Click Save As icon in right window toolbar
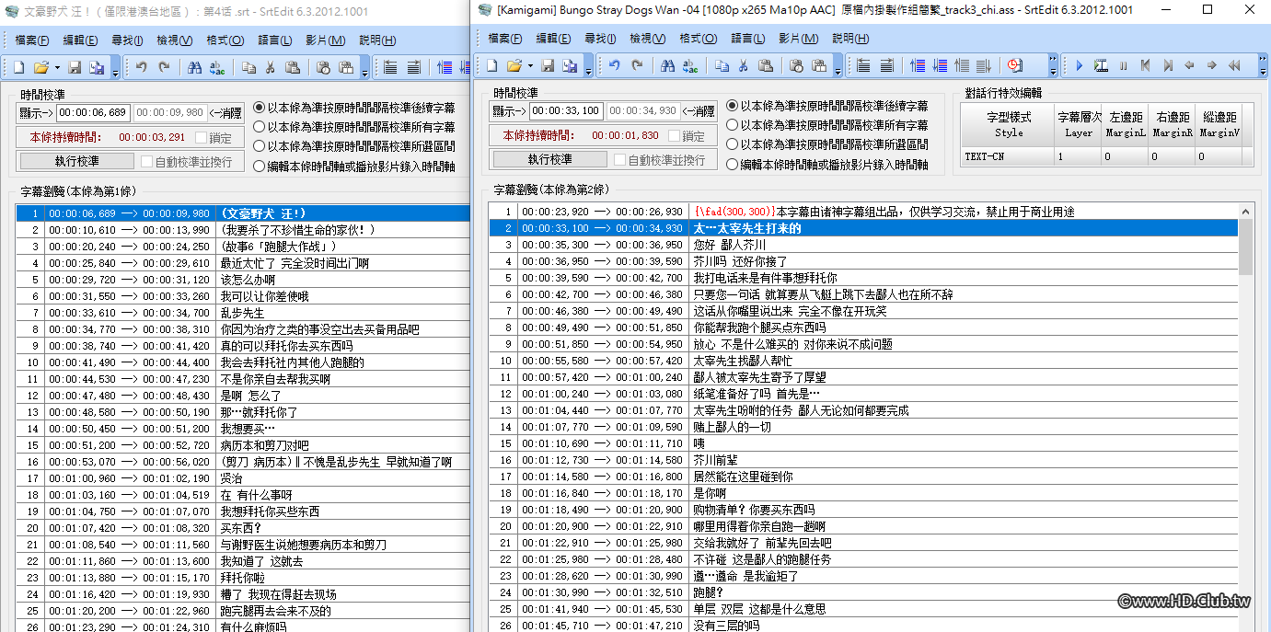1271x632 pixels. (570, 65)
